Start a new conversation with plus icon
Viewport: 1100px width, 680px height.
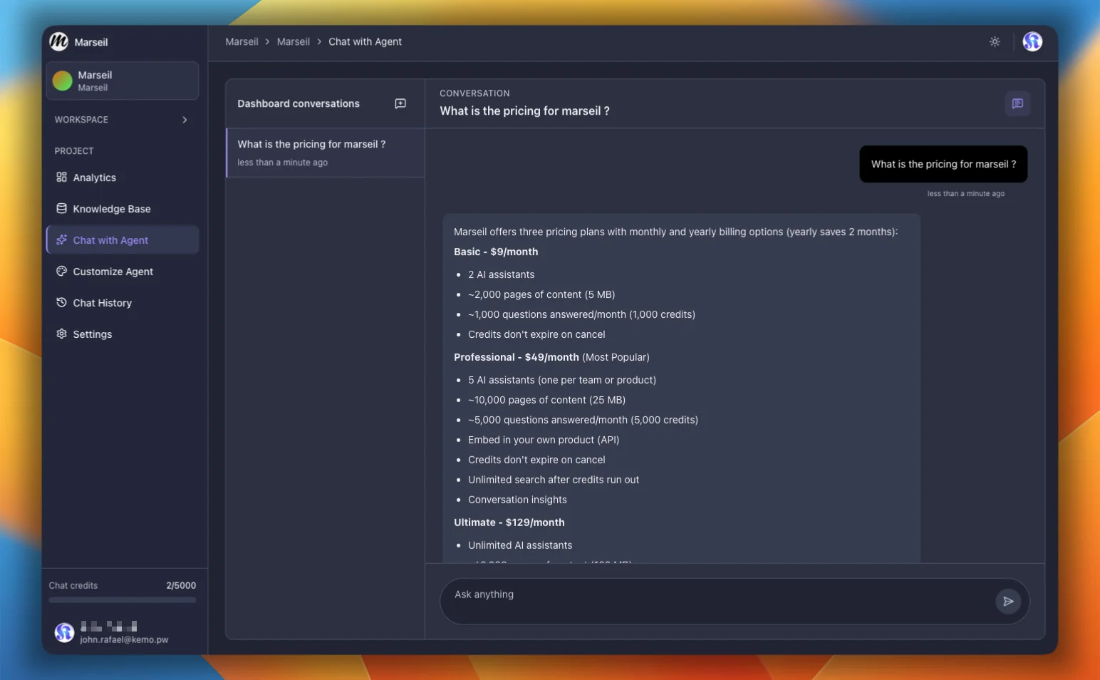[400, 104]
